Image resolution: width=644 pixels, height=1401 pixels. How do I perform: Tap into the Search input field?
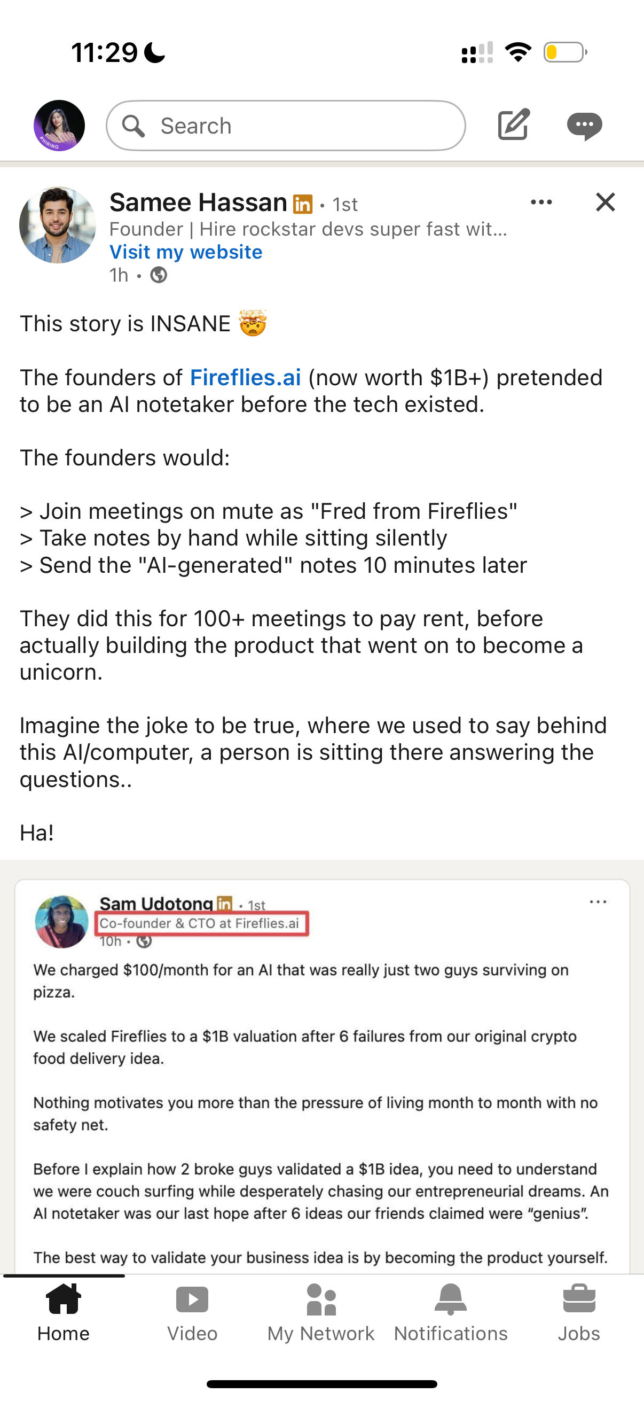click(x=304, y=126)
